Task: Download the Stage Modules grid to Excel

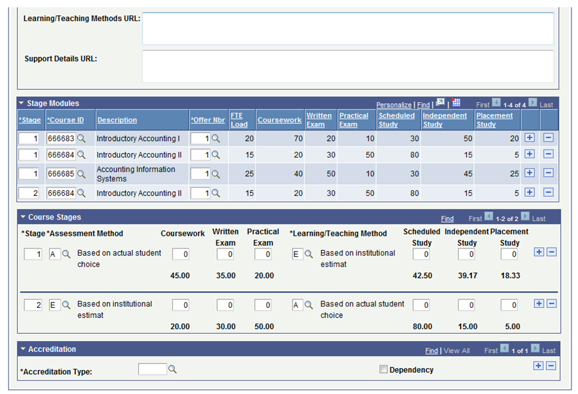Action: pos(456,102)
